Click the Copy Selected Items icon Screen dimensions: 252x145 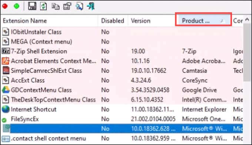pos(56,6)
